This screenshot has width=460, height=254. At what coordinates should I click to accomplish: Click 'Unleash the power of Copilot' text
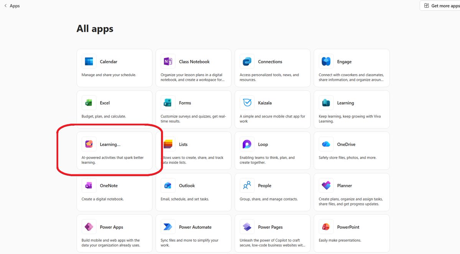(x=272, y=243)
